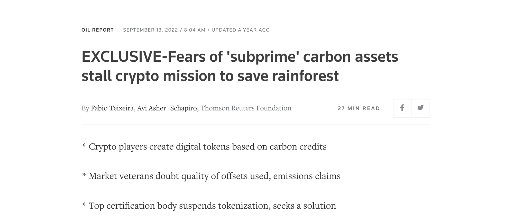Click the word rainforest in the headline
Screen dimensions: 514x224
[x=305, y=76]
